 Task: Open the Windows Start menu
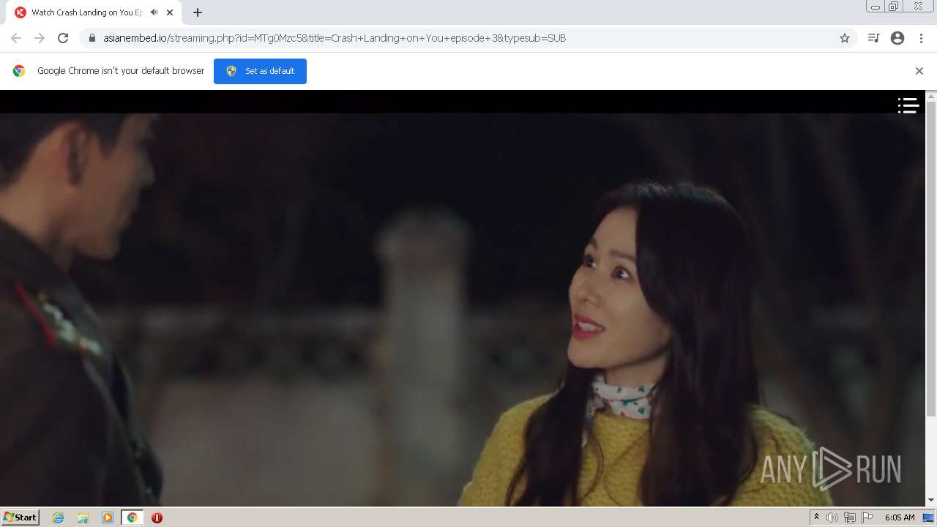point(20,517)
